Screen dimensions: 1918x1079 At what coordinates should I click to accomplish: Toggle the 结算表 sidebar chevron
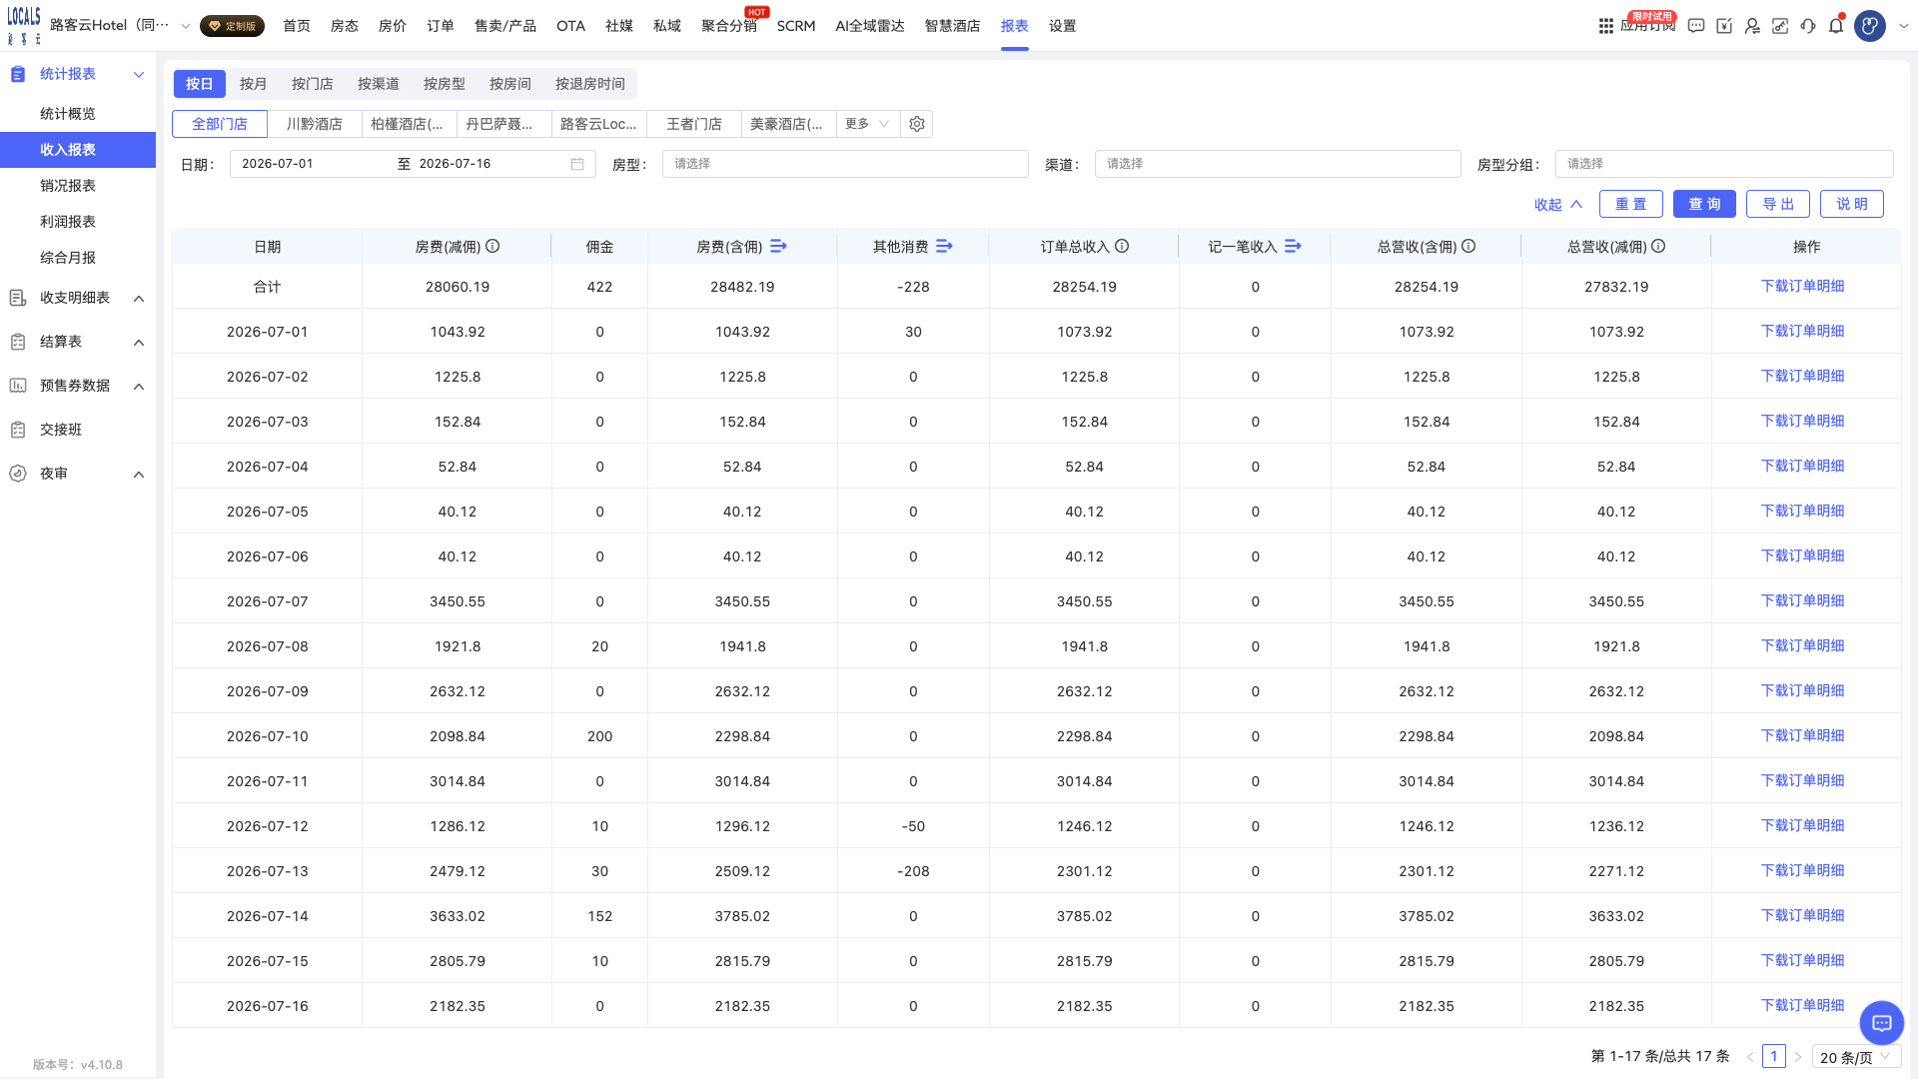[x=139, y=342]
